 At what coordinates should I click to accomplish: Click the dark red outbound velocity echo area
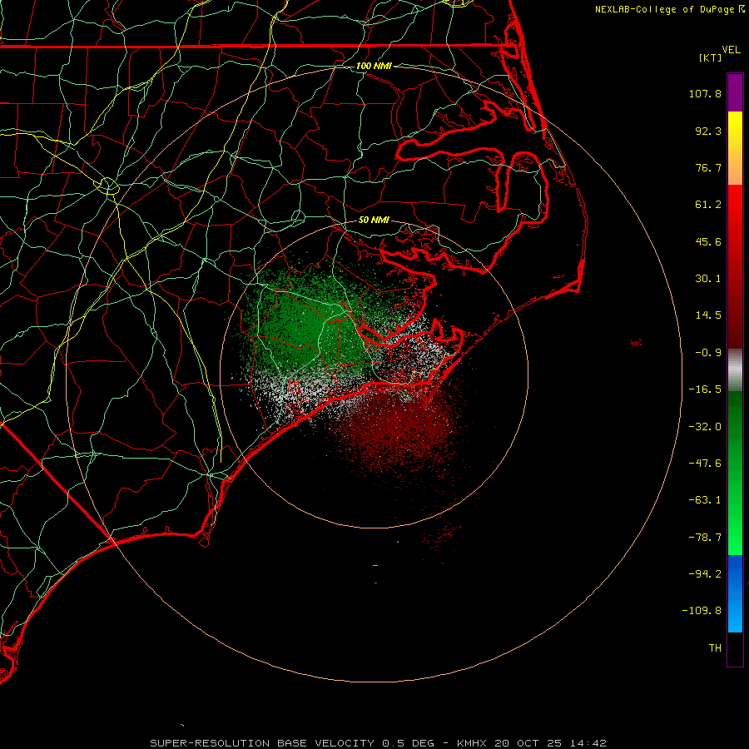(x=399, y=428)
